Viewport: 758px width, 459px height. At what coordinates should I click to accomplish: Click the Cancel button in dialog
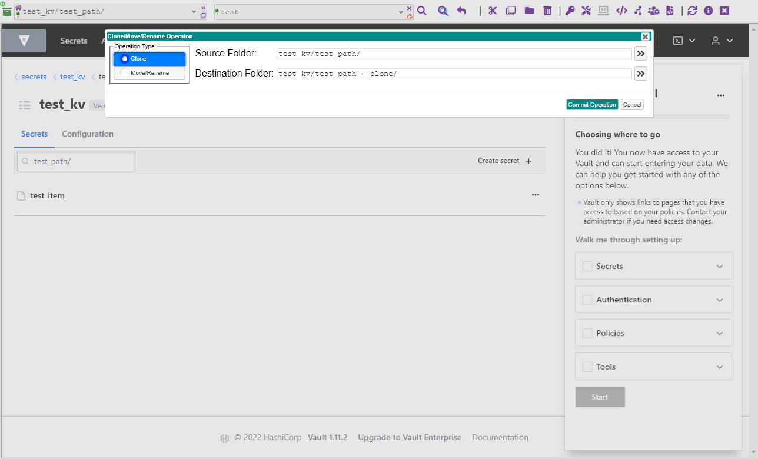(632, 104)
